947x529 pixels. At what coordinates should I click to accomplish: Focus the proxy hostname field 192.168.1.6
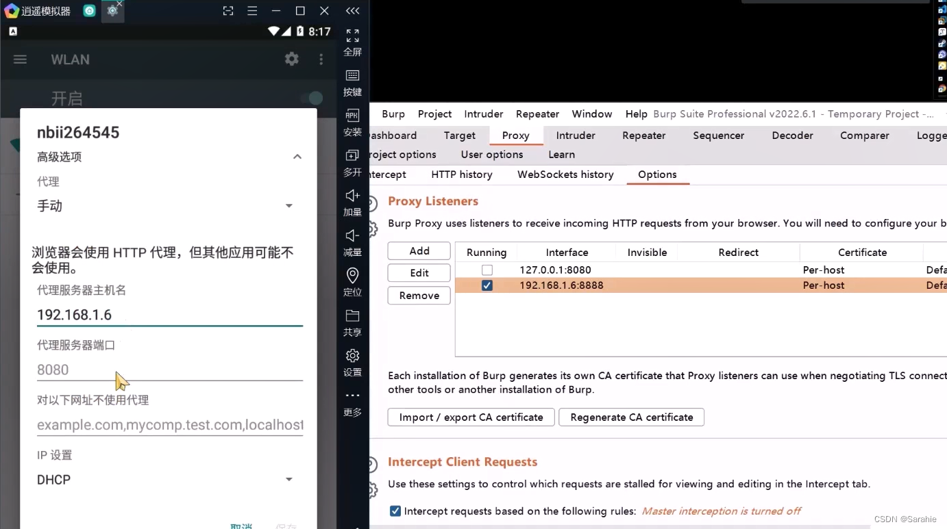coord(170,315)
